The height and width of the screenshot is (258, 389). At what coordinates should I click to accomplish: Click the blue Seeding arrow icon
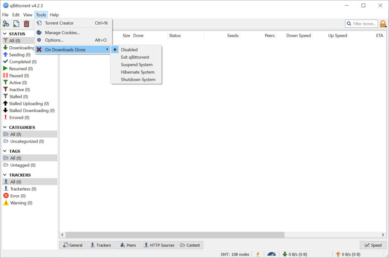(x=5, y=55)
